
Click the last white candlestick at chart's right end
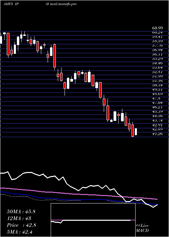(x=136, y=132)
